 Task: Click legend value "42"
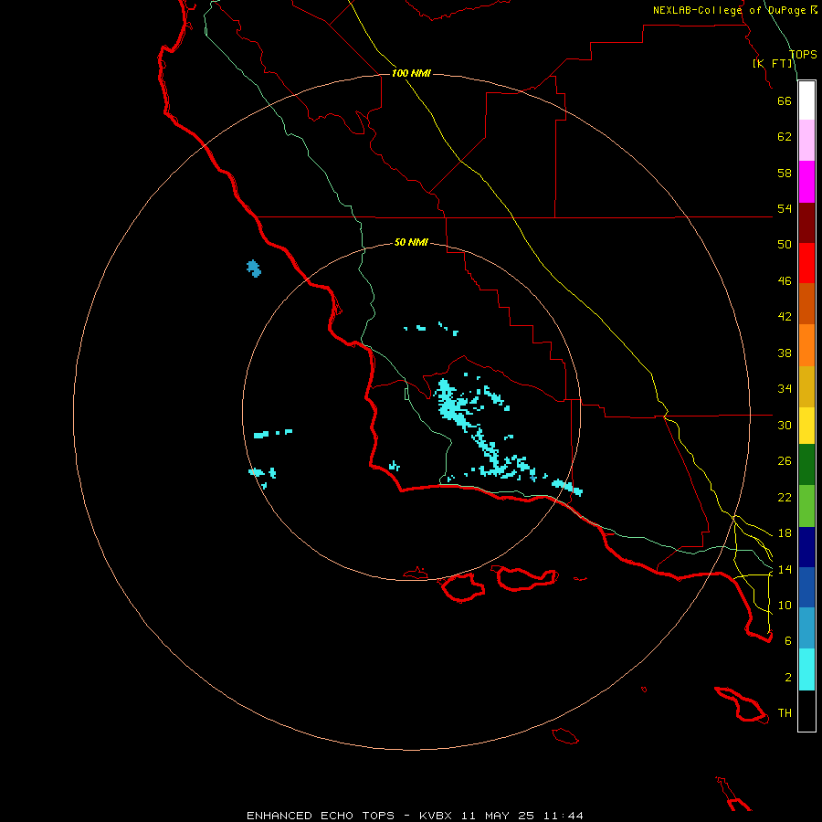(x=785, y=317)
